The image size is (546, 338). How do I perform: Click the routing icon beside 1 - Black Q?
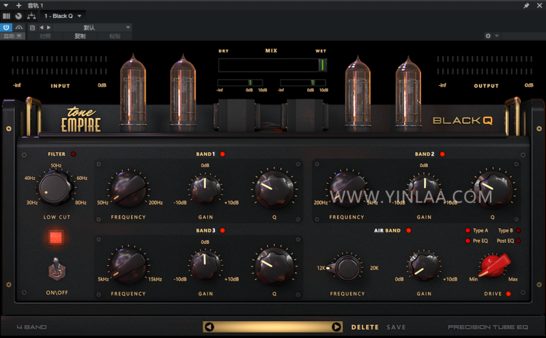(x=31, y=16)
